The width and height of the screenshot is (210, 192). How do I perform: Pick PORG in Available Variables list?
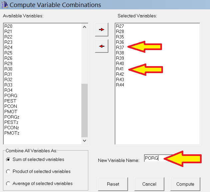point(11,95)
